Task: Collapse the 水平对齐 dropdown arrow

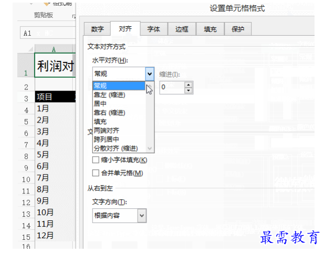Action: point(150,74)
